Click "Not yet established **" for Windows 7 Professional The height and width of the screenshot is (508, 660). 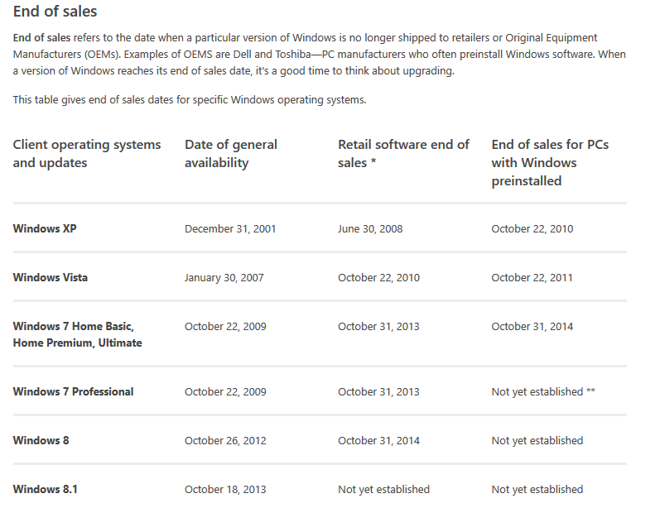pyautogui.click(x=543, y=392)
